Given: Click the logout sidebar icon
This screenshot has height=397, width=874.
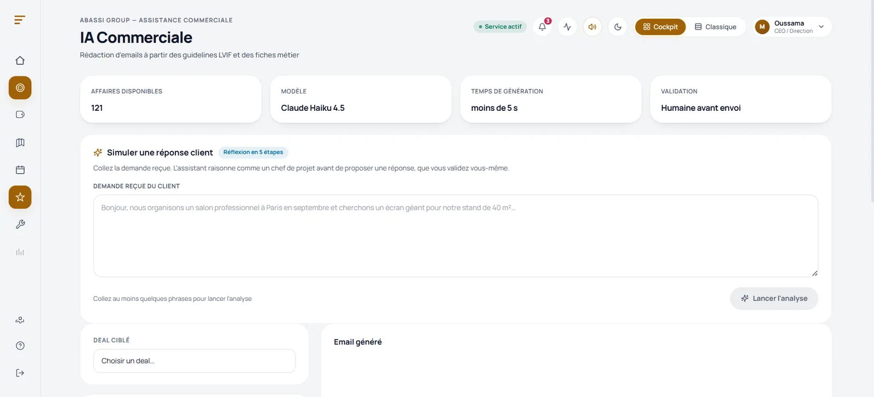Looking at the screenshot, I should click(20, 373).
